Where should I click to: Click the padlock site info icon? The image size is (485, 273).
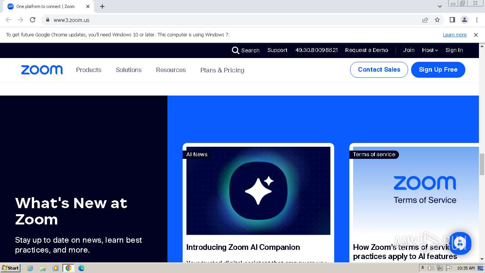click(47, 20)
